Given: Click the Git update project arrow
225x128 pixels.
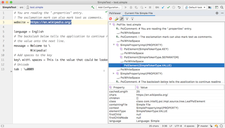Looking at the screenshot, I should pos(163,7).
